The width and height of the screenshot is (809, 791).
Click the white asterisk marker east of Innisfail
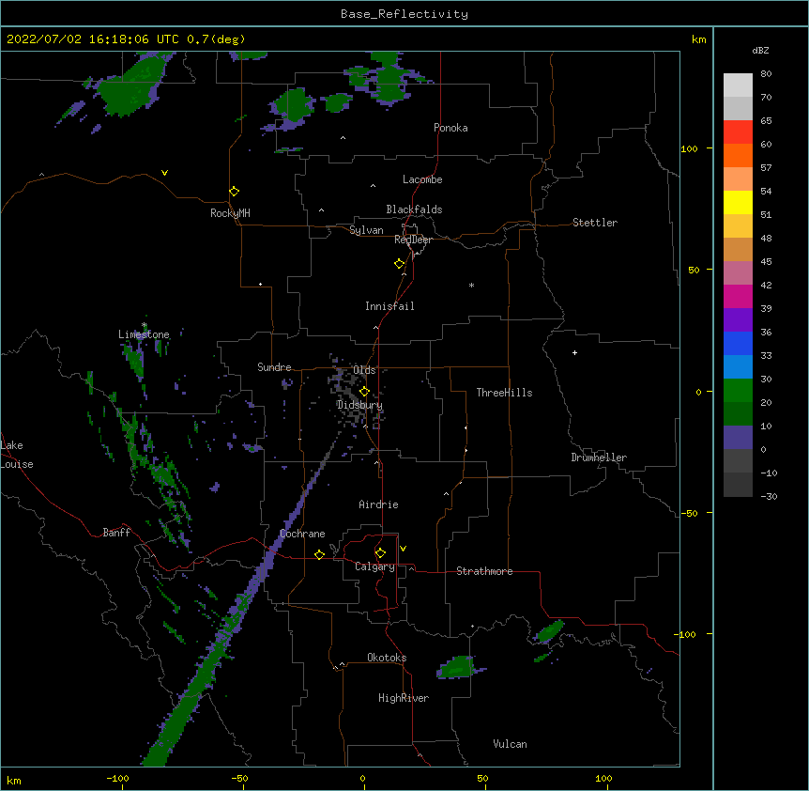point(471,285)
